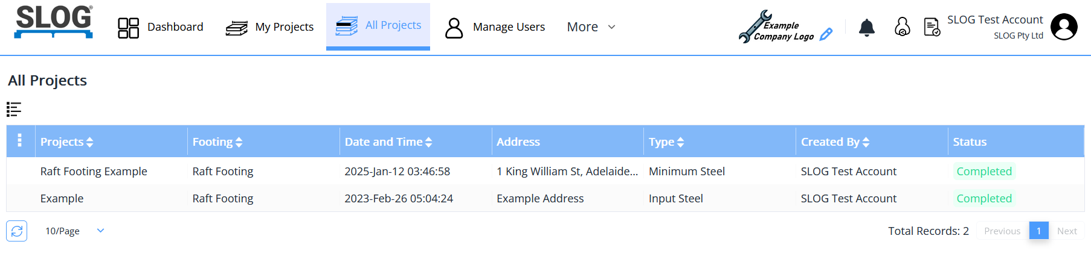This screenshot has height=268, width=1091.
Task: Click the list view icon below title
Action: 14,109
